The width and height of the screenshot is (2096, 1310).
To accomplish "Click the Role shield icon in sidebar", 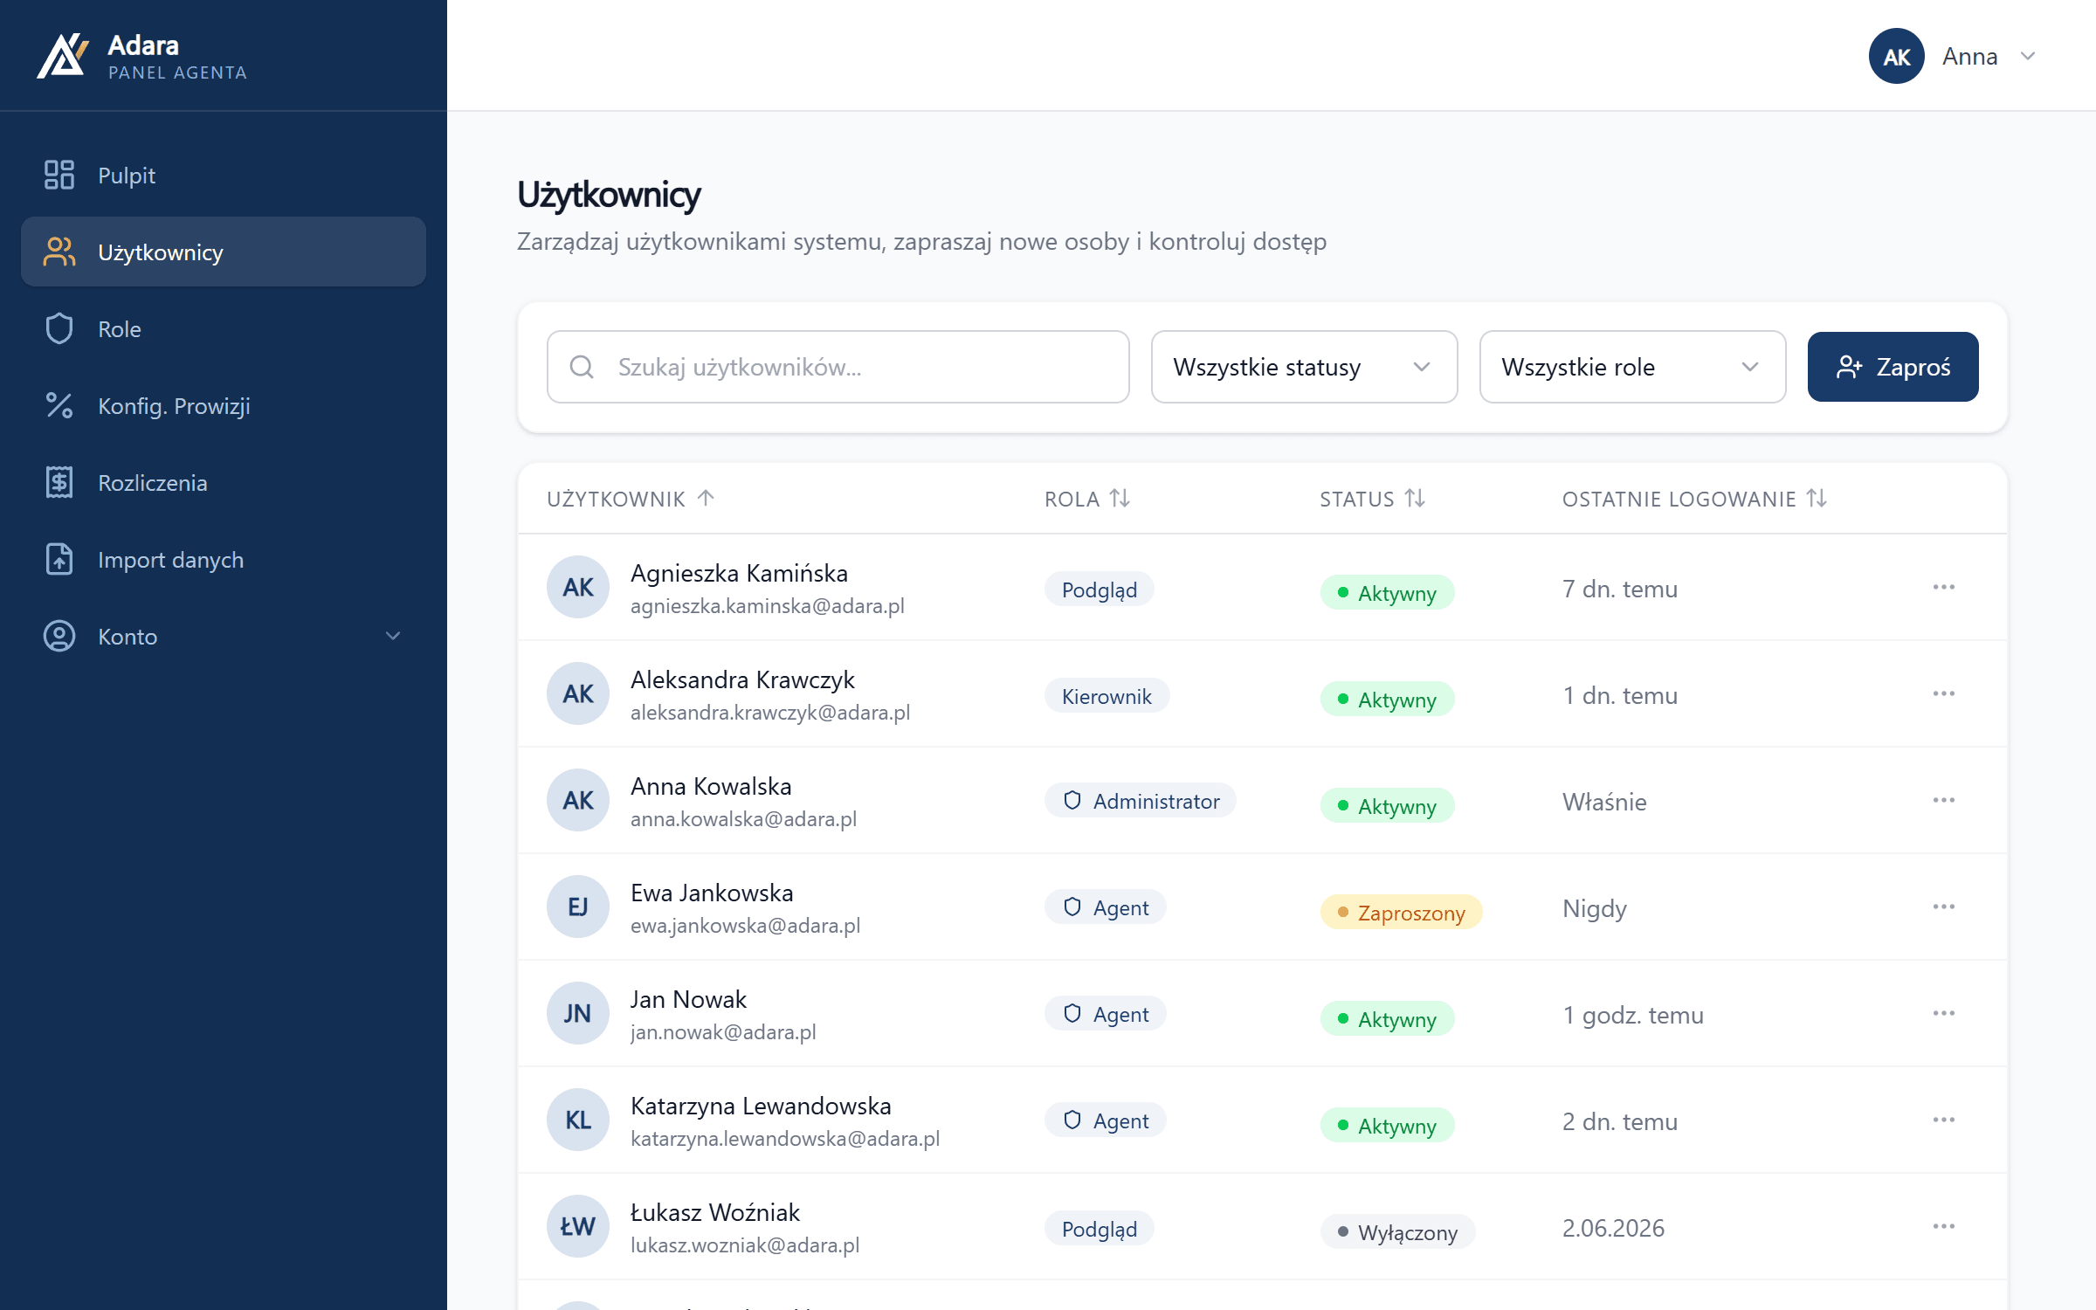I will [59, 328].
